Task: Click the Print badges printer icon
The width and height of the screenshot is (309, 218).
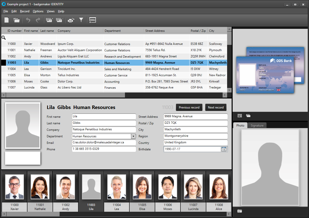Action: coord(71,20)
